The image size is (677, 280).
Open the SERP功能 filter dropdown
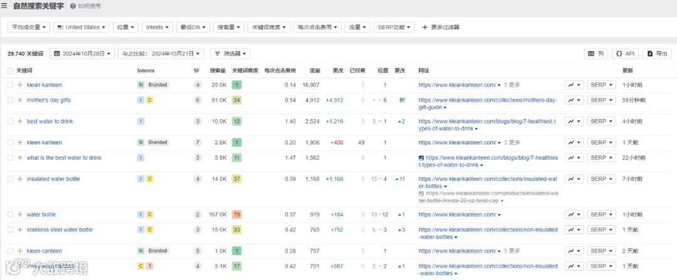pyautogui.click(x=394, y=27)
